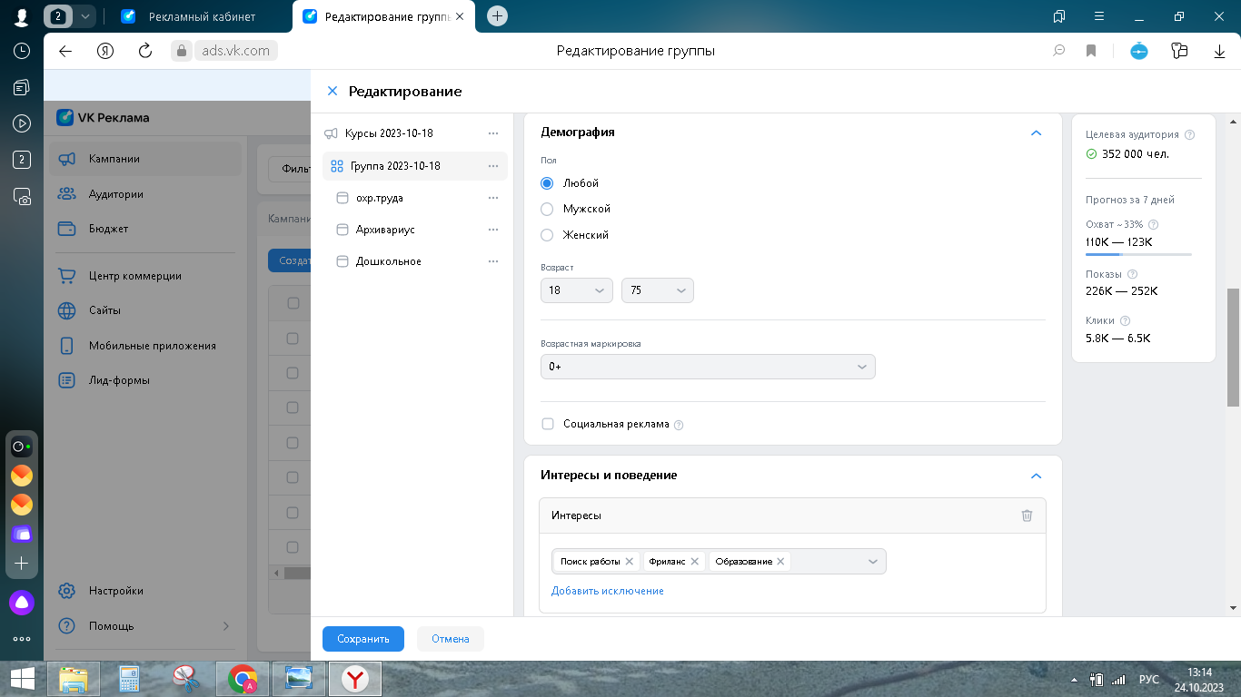Select Женский gender radio button
Viewport: 1241px width, 697px height.
click(x=547, y=235)
